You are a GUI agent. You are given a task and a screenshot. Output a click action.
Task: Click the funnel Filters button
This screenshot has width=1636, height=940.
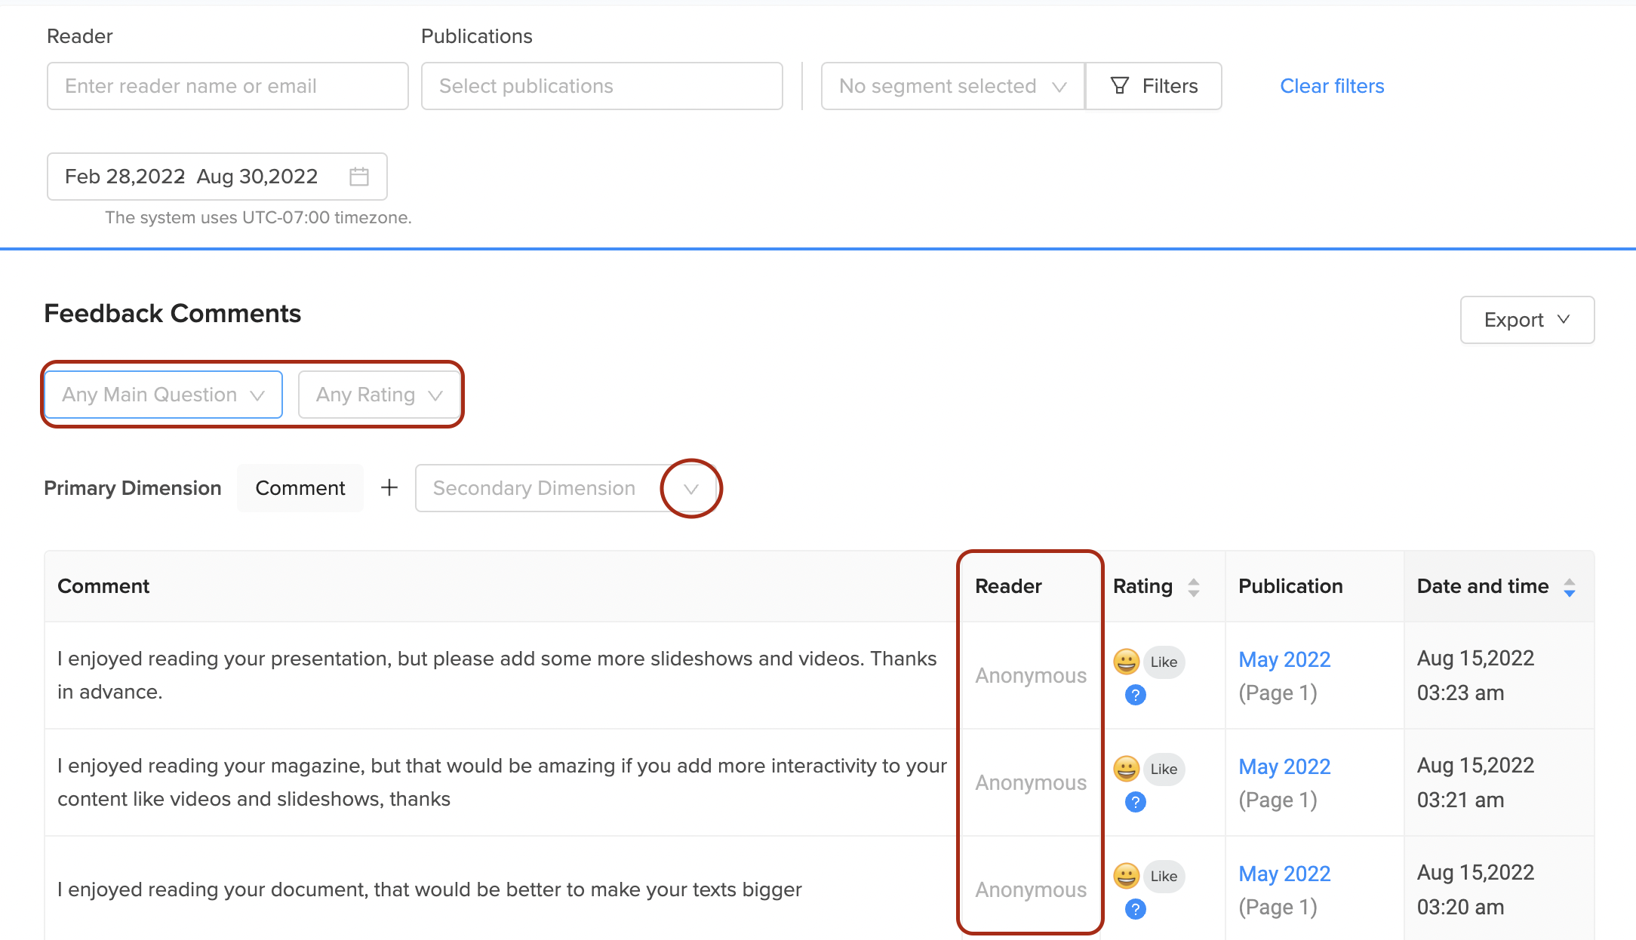click(x=1154, y=86)
